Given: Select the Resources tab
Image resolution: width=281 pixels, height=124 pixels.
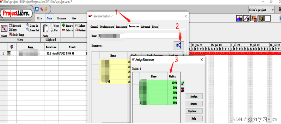Looking at the screenshot, I should coord(134,26).
